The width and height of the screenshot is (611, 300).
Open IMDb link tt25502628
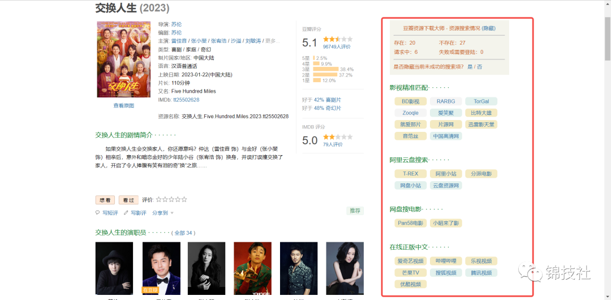[x=186, y=100]
